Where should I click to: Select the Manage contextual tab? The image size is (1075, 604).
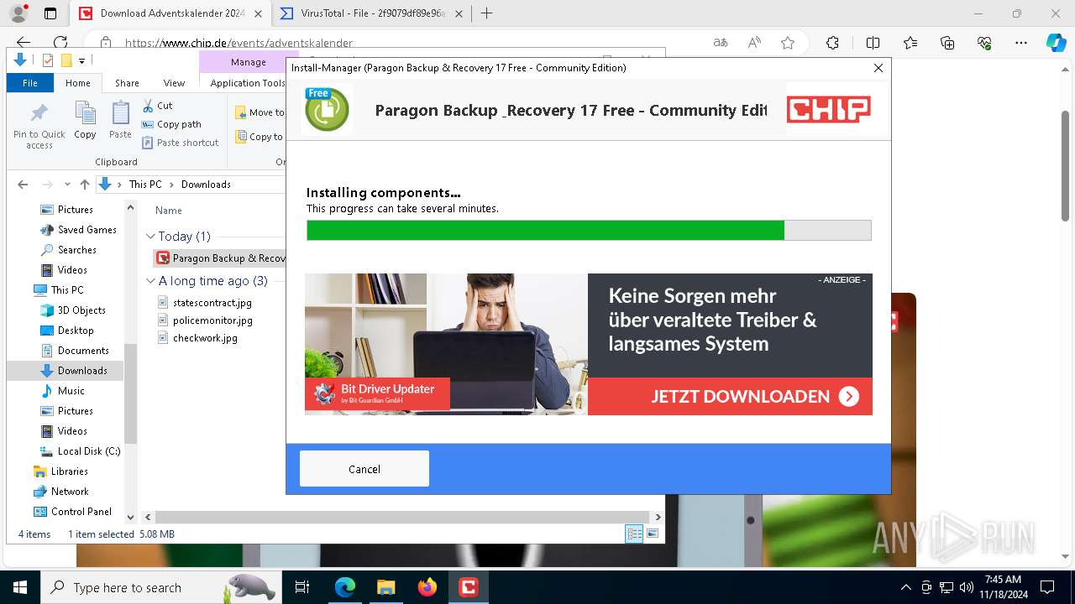248,62
